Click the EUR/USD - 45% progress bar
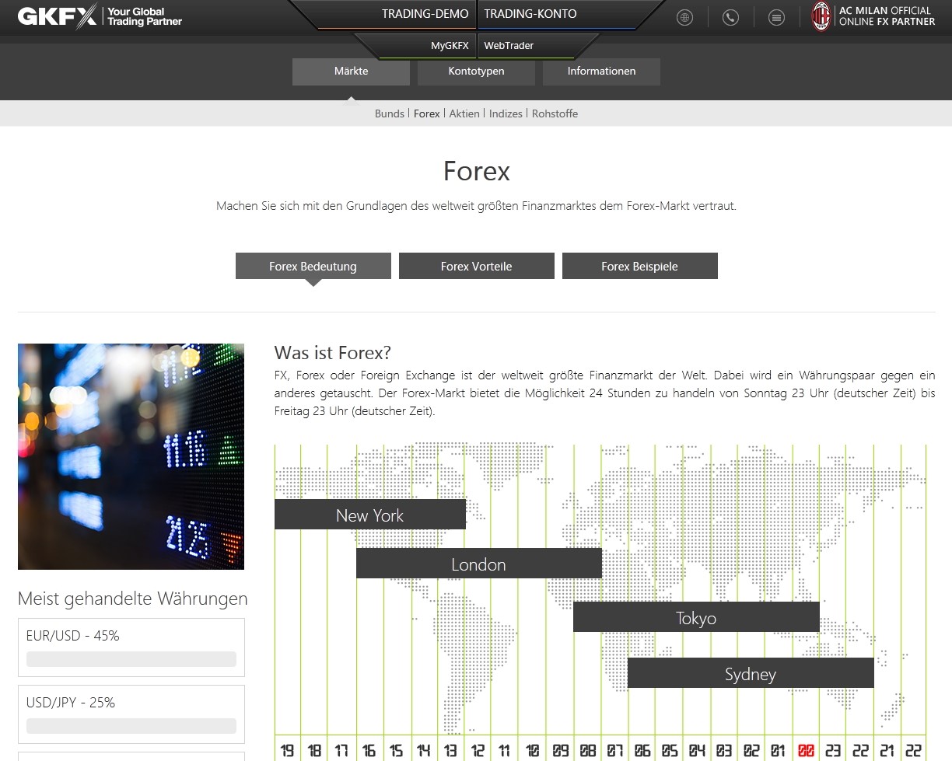 tap(131, 659)
